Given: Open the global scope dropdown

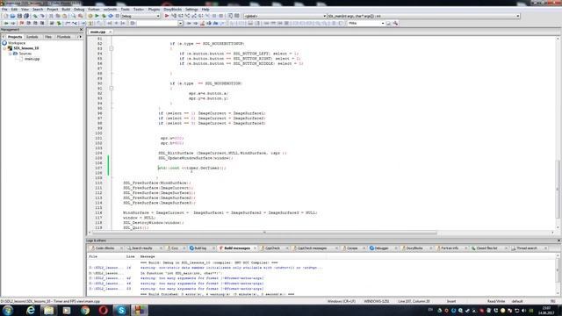Looking at the screenshot, I should [x=285, y=16].
